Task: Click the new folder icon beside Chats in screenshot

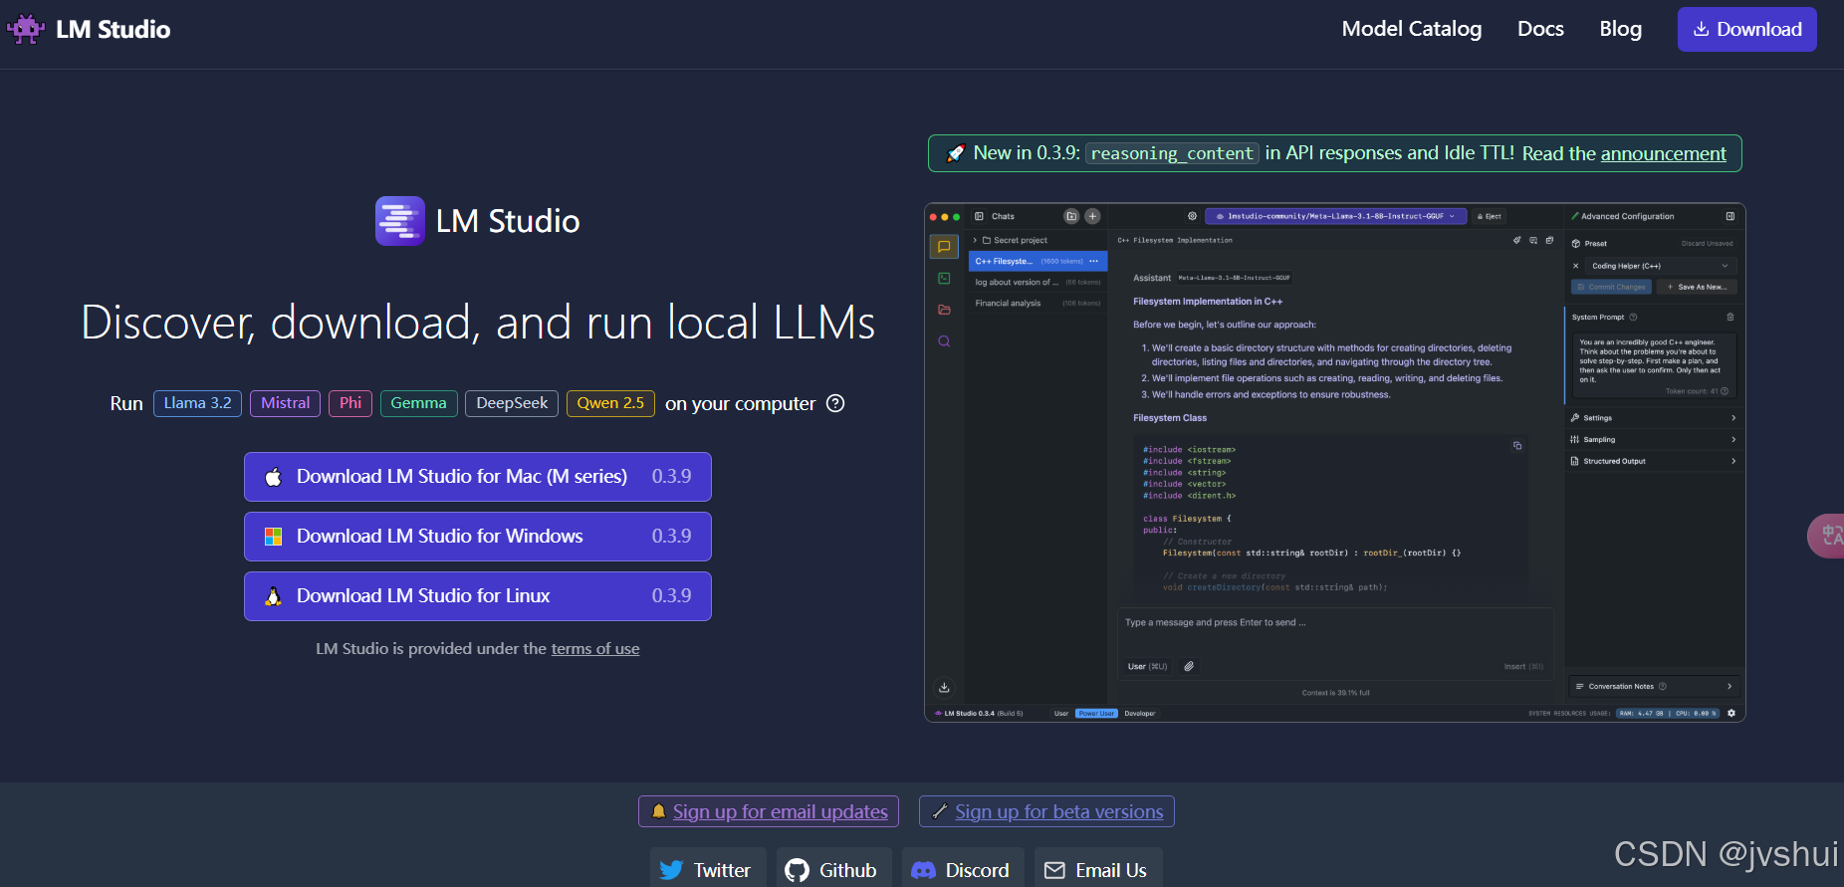Action: click(x=1071, y=216)
